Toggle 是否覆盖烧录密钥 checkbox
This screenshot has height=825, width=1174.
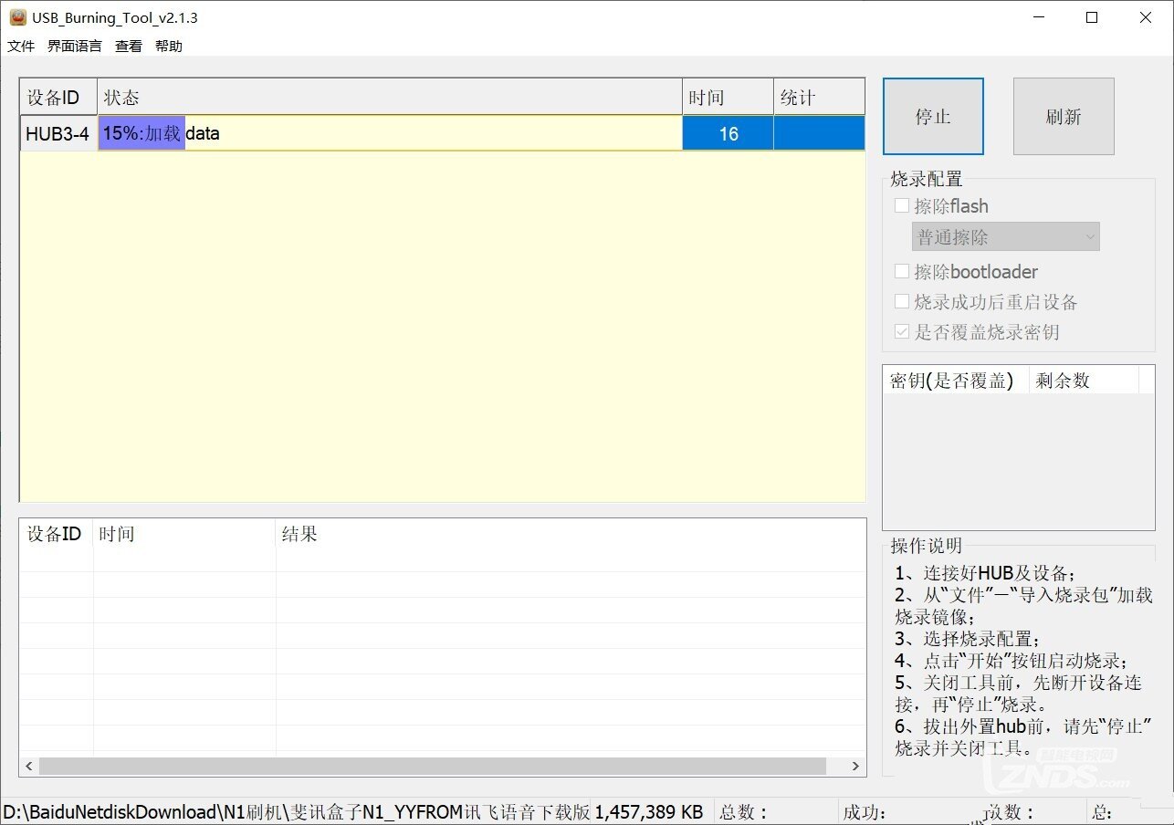coord(902,332)
